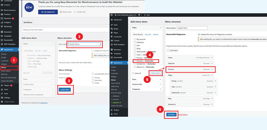Click the Delete Menu link
This screenshot has height=130, width=267.
click(183, 115)
